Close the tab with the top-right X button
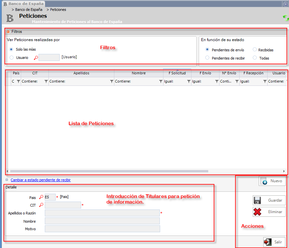Screen dimensions: 289x248 click(285, 4)
